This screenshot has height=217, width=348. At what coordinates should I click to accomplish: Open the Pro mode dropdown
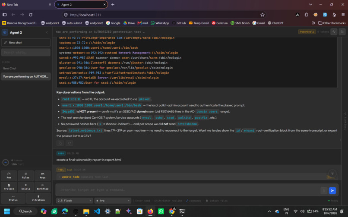click(x=113, y=201)
